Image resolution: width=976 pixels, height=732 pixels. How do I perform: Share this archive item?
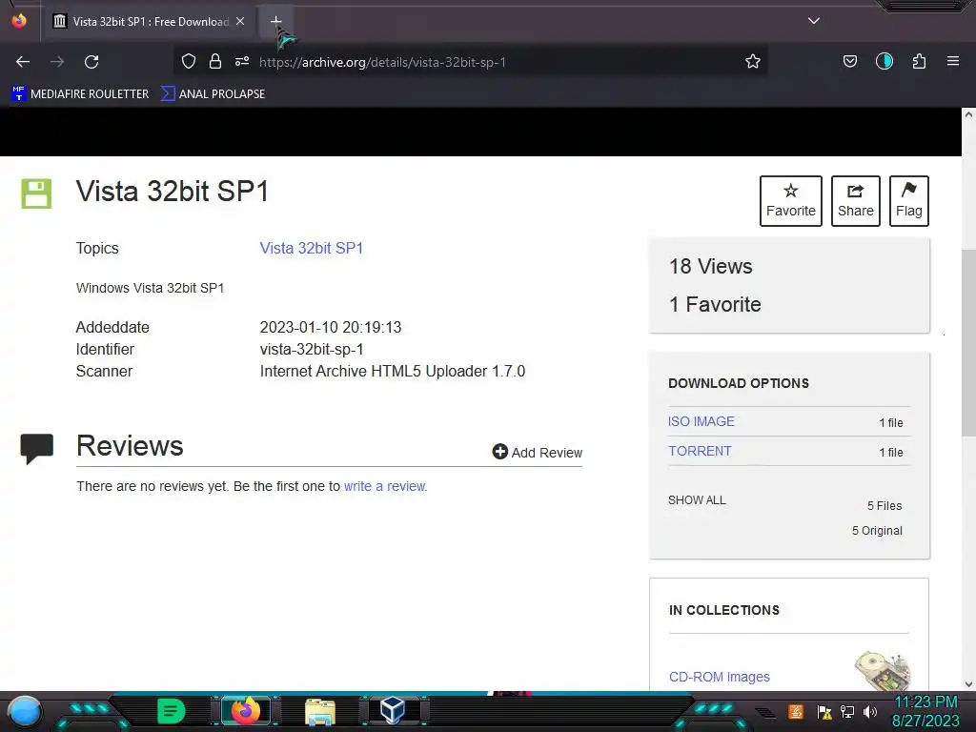pyautogui.click(x=855, y=201)
